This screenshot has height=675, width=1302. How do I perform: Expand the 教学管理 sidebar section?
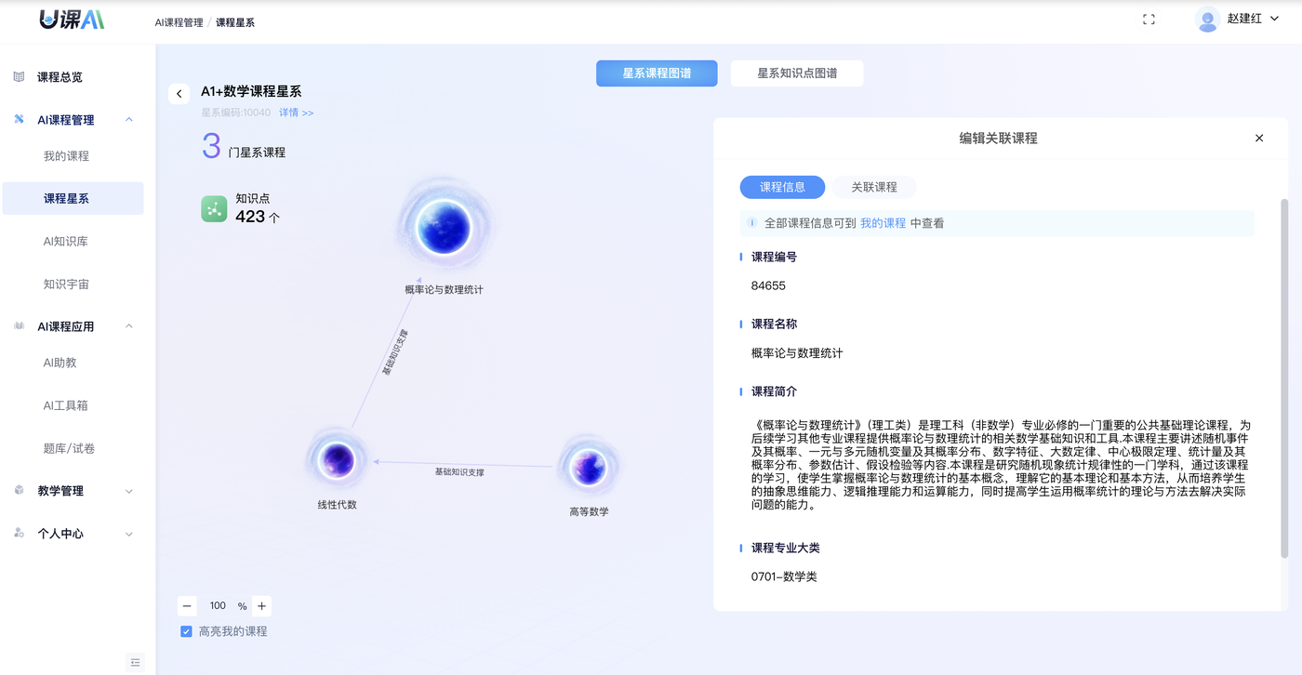click(129, 491)
